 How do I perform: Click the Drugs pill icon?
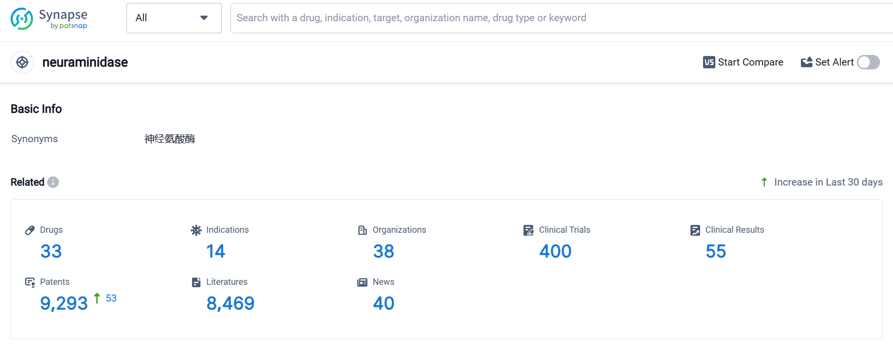[x=30, y=230]
